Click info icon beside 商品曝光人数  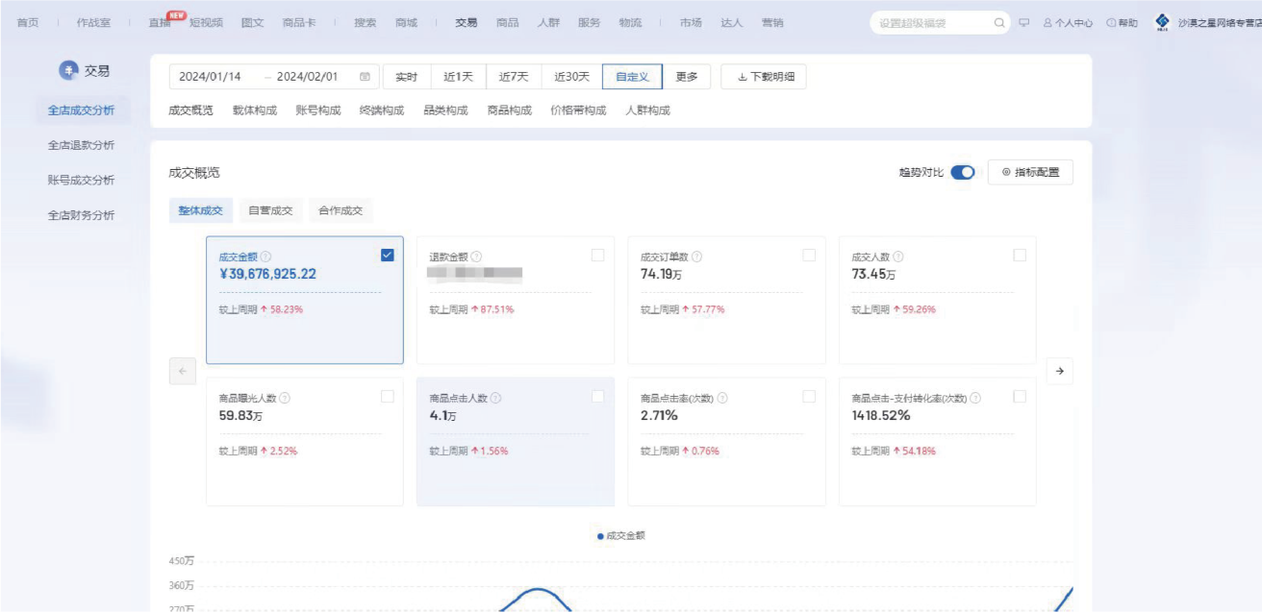(x=285, y=399)
